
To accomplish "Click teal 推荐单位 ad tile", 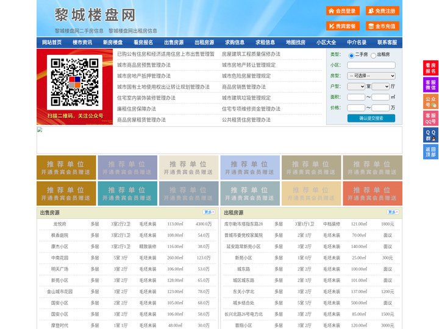I will point(127,194).
